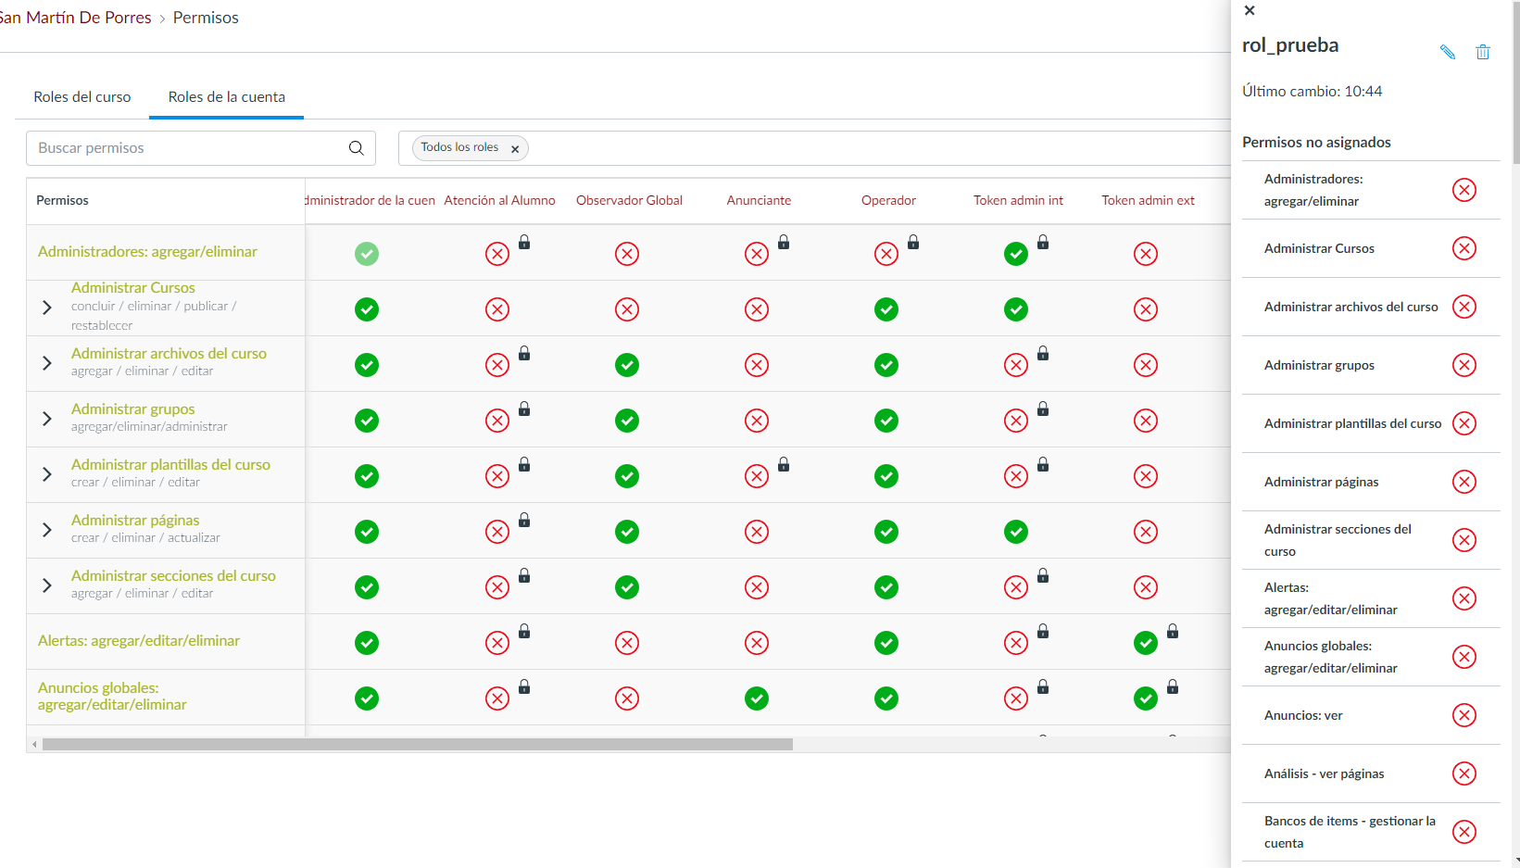Click Token admin ext's X for 'Administrar Cursos'

pyautogui.click(x=1146, y=309)
